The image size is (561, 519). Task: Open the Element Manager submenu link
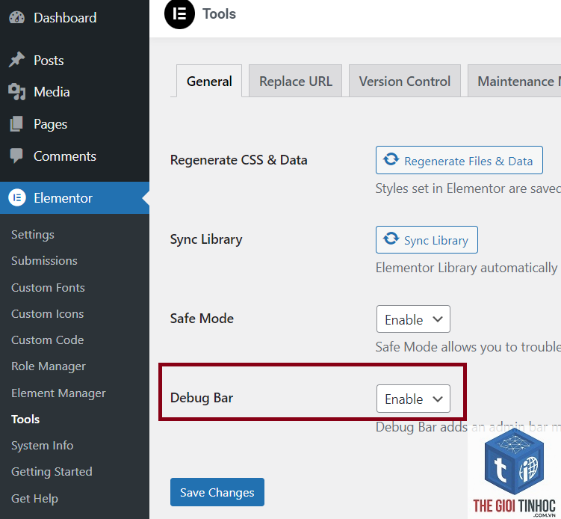point(58,393)
